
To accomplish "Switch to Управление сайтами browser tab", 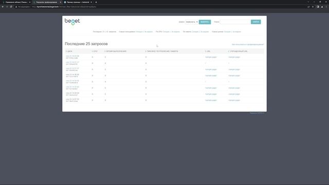I will [x=16, y=2].
